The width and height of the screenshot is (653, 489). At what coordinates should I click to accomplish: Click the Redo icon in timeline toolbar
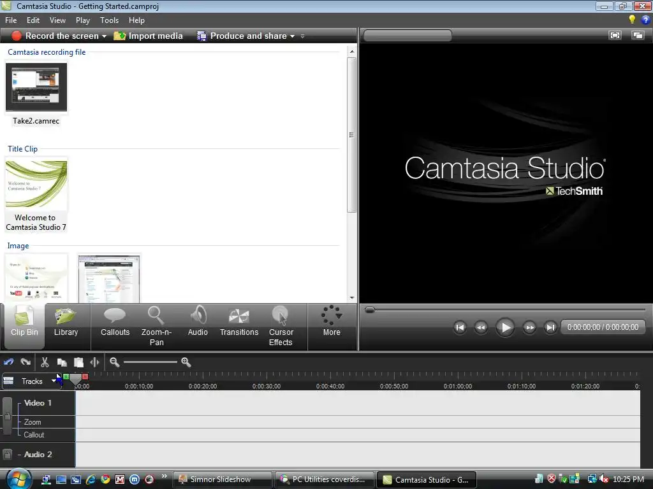(26, 362)
